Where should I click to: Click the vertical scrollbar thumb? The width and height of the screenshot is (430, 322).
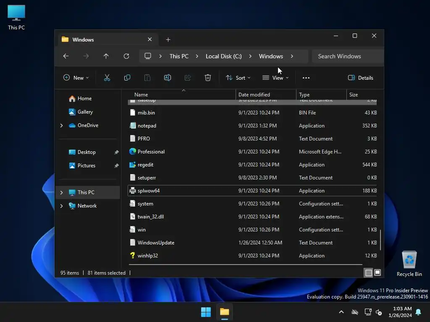point(380,240)
